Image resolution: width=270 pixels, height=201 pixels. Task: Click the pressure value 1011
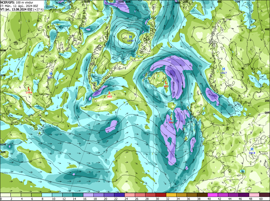pyautogui.click(x=51, y=77)
